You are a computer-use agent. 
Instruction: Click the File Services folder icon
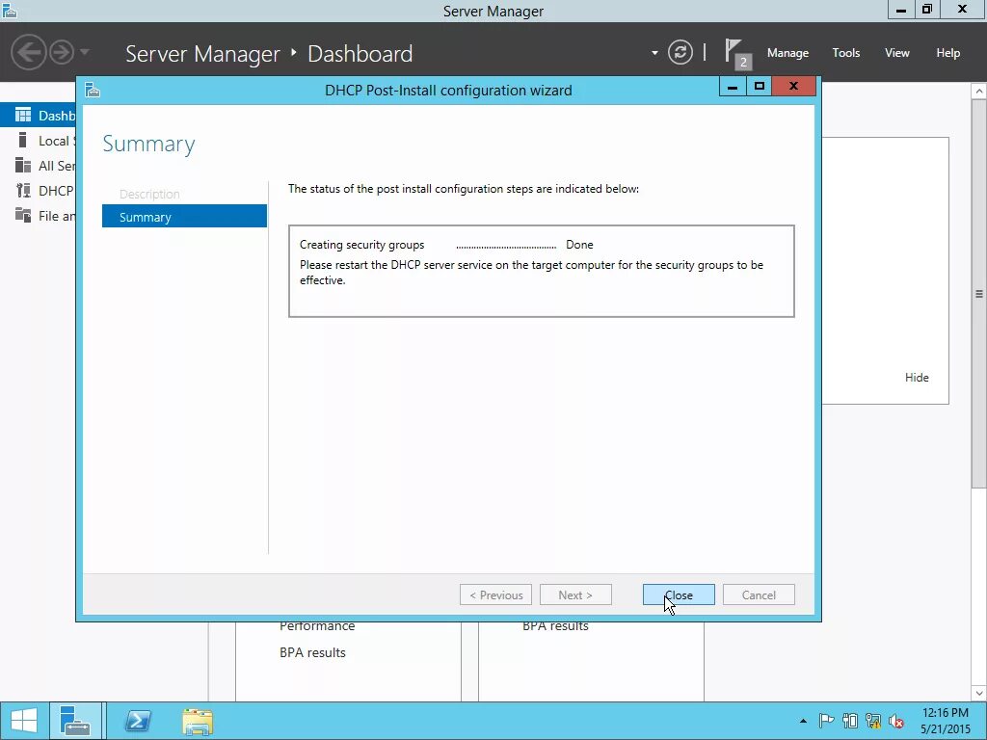pos(23,215)
